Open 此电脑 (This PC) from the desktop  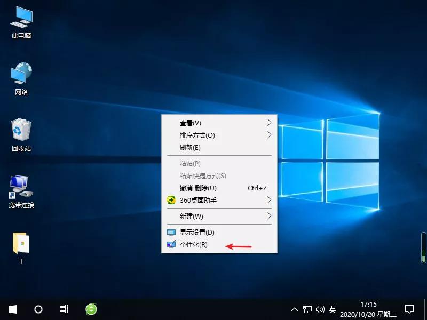click(20, 21)
